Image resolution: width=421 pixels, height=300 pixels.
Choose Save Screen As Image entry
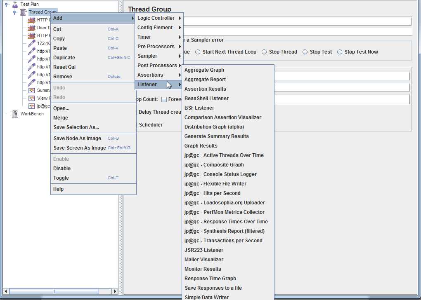pyautogui.click(x=93, y=148)
